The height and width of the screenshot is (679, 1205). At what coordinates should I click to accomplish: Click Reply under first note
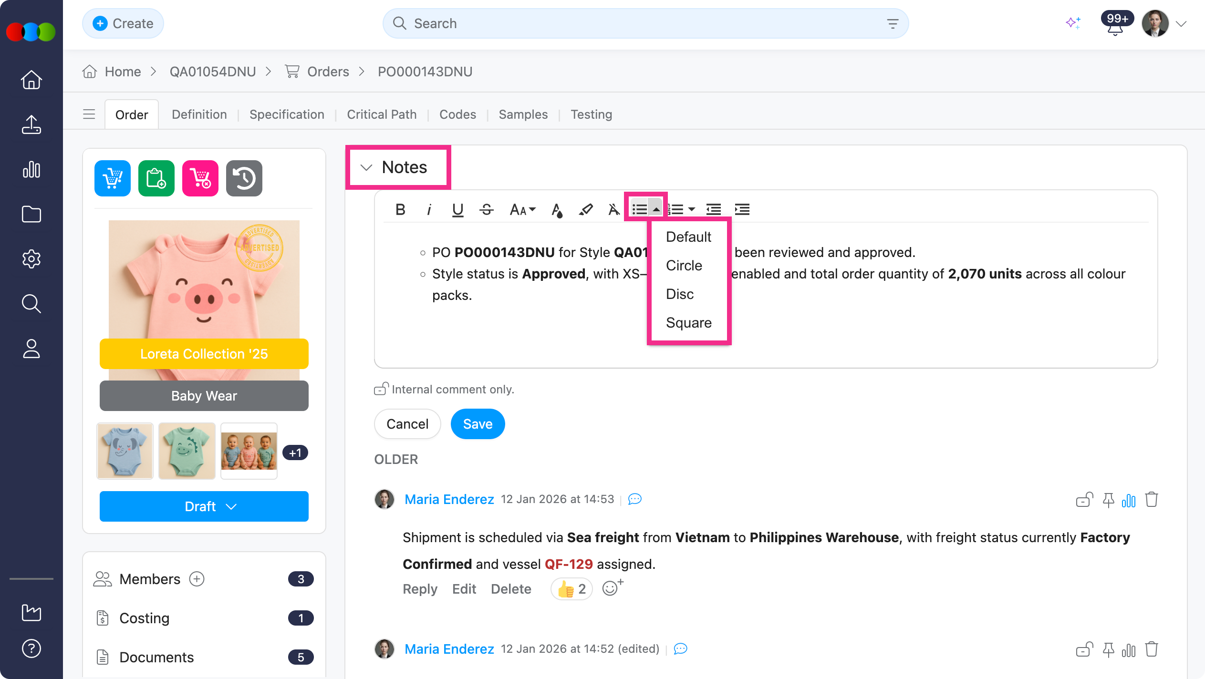point(419,589)
